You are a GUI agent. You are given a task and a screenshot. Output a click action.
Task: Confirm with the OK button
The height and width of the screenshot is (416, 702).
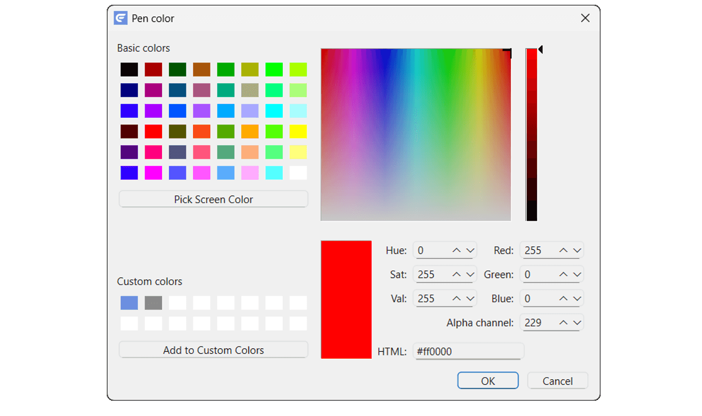pos(488,381)
